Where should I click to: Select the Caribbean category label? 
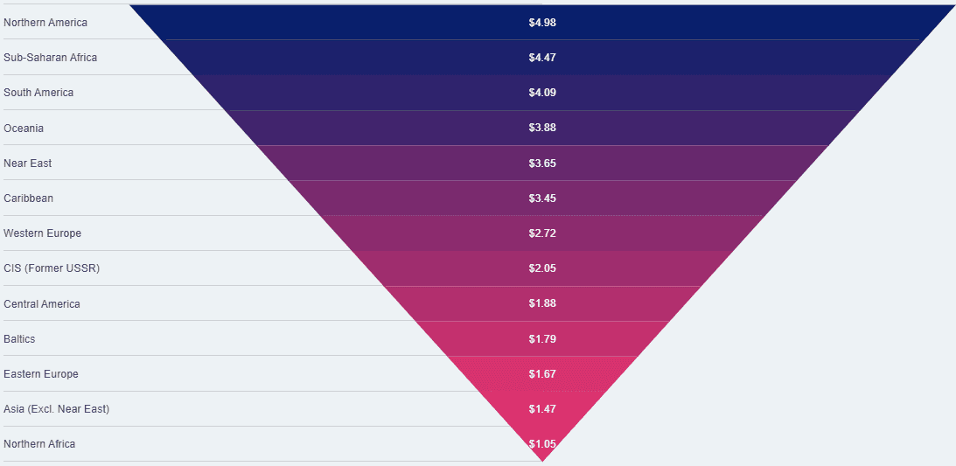28,198
